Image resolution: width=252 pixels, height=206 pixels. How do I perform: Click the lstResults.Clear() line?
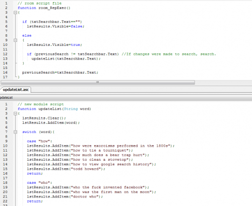pos(44,118)
